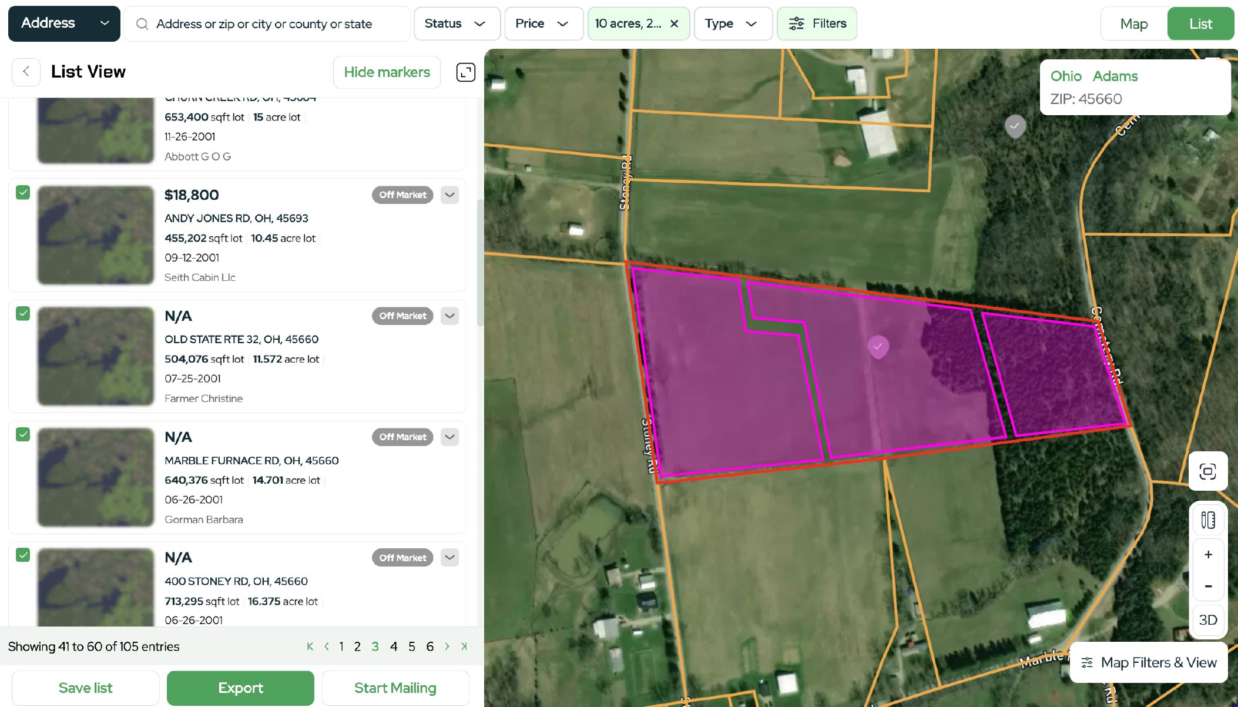The width and height of the screenshot is (1238, 707).
Task: Click the address search input field
Action: pyautogui.click(x=264, y=24)
